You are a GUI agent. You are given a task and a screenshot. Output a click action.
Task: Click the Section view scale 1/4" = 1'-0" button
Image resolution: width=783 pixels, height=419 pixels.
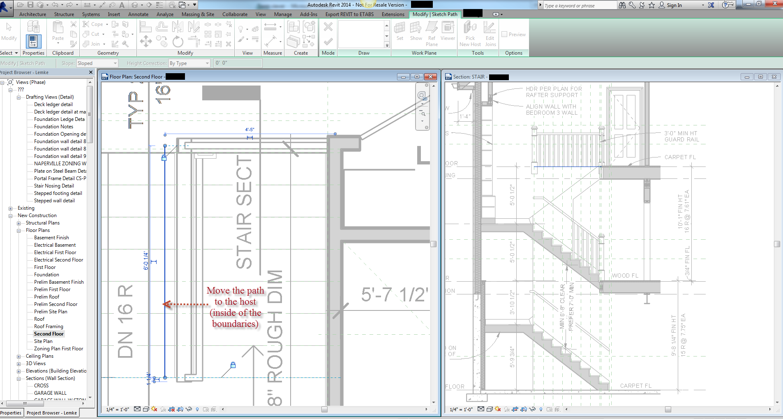[x=461, y=409]
